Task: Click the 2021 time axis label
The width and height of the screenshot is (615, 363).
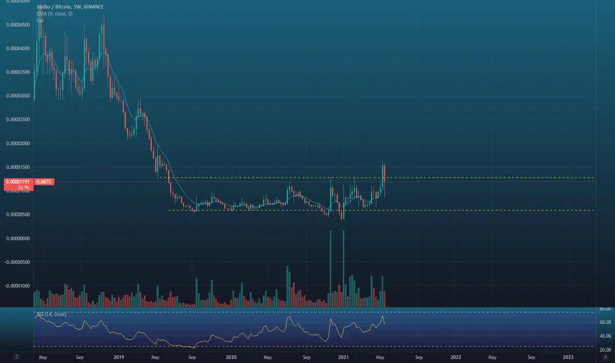Action: click(343, 357)
